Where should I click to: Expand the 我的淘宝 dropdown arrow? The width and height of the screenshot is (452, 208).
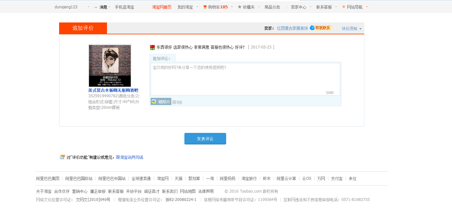(x=197, y=7)
